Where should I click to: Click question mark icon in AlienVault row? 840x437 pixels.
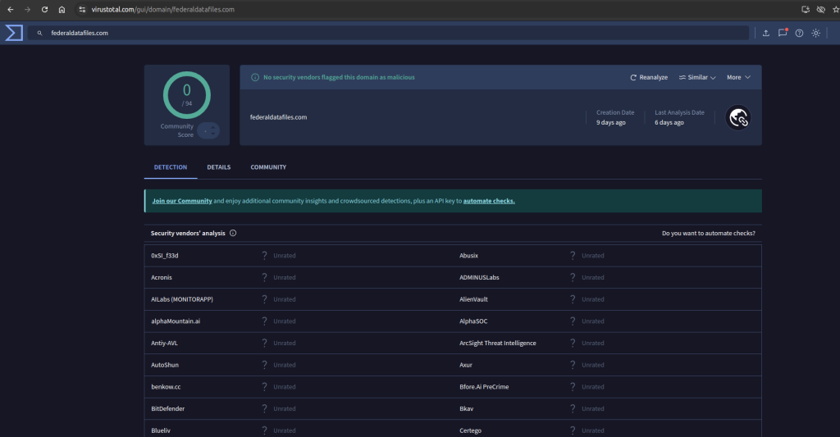pos(573,299)
